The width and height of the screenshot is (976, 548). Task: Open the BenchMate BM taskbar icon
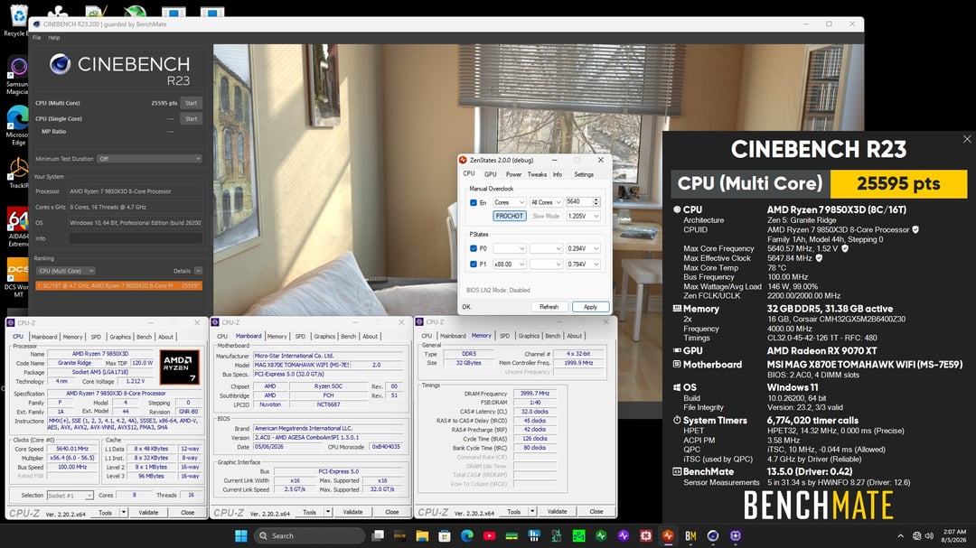pyautogui.click(x=690, y=535)
